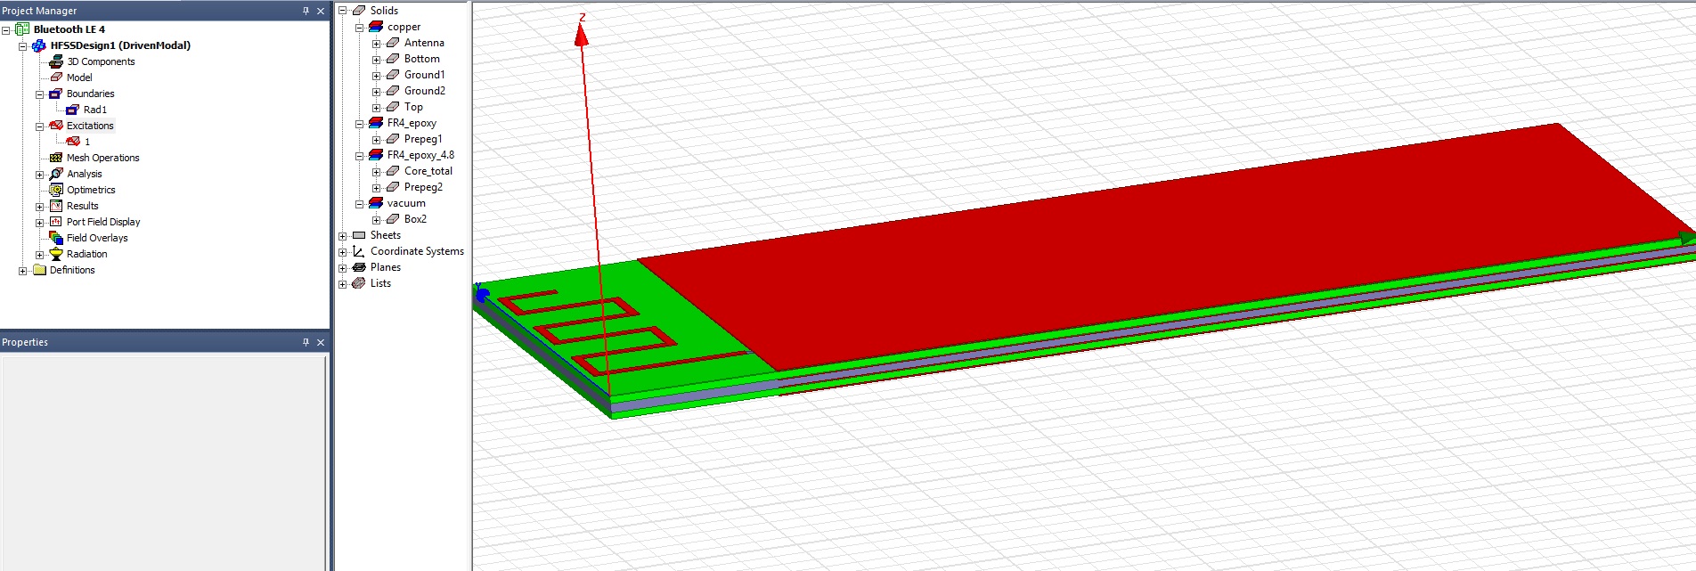Click the Mesh Operations icon
1696x571 pixels.
pos(56,158)
